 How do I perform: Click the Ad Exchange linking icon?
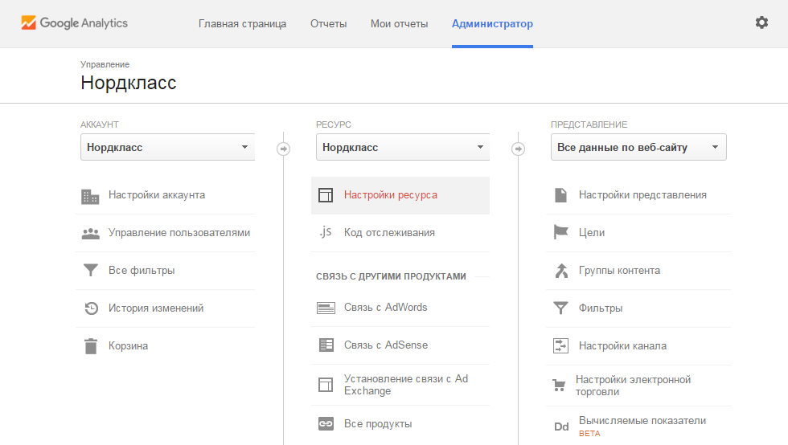[x=326, y=385]
